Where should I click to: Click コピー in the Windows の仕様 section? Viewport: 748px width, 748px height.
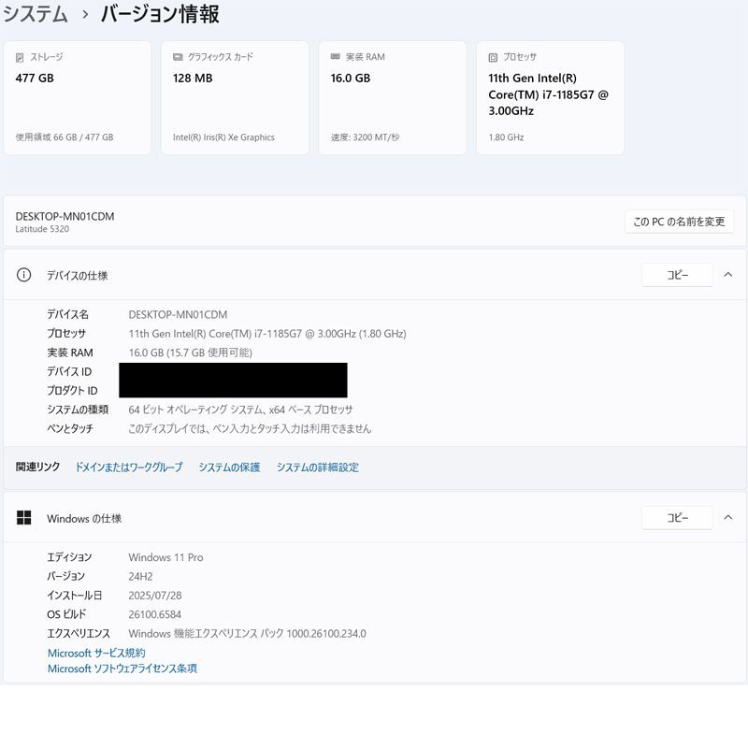[x=678, y=517]
